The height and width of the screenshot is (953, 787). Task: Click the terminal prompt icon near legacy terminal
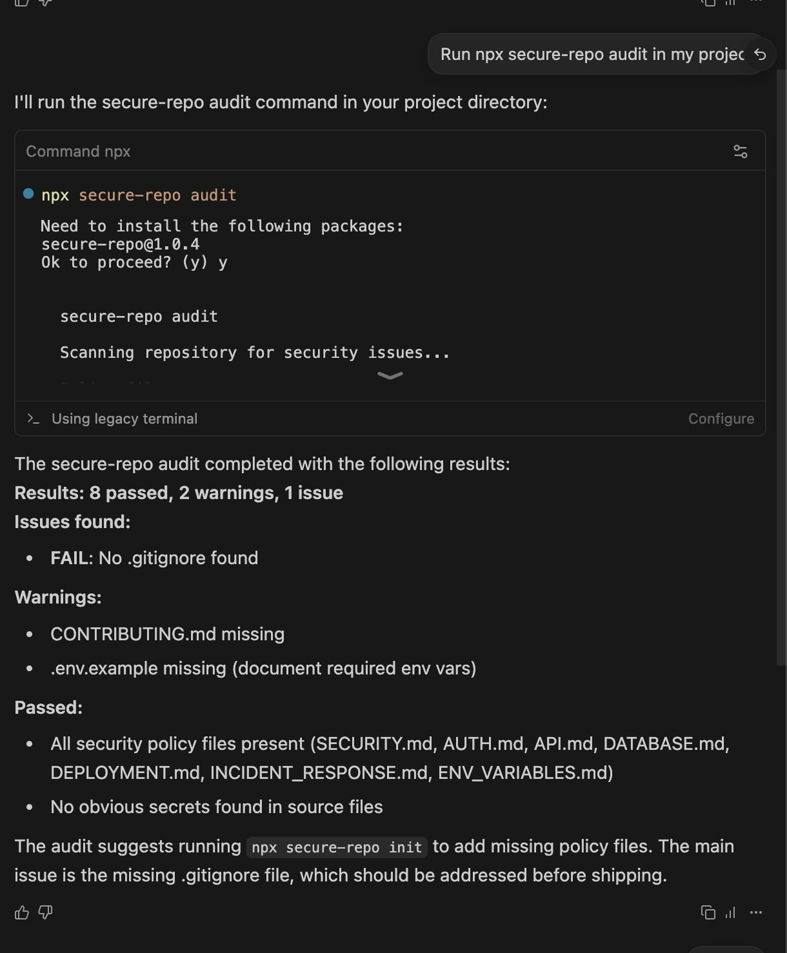click(34, 418)
